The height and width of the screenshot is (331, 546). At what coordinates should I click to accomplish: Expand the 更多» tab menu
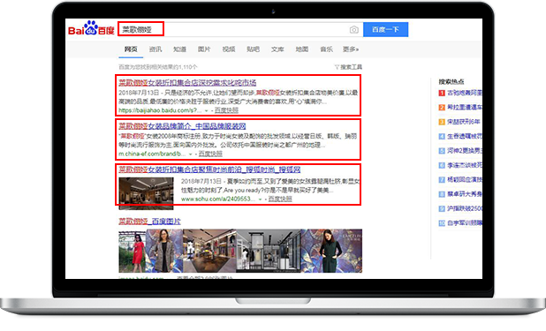pyautogui.click(x=351, y=49)
